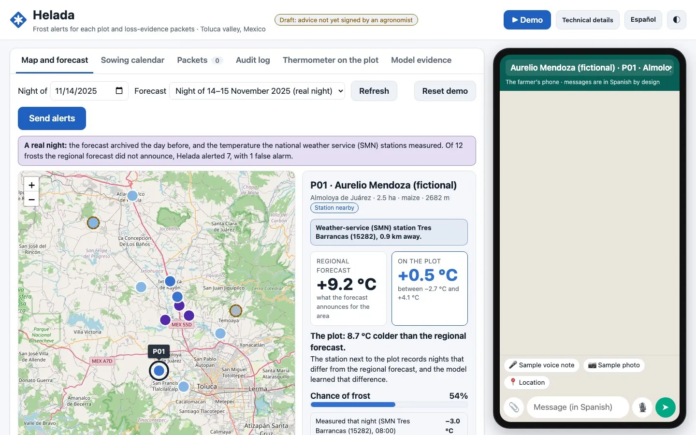Toggle the dark mode contrast icon
The width and height of the screenshot is (696, 435).
point(677,20)
